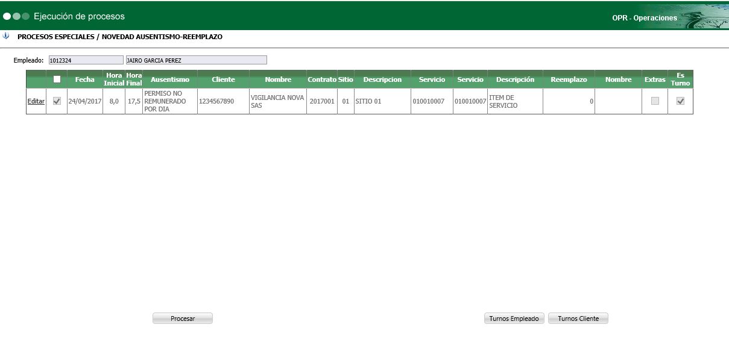Select the client ID cell 1234567890

(223, 101)
